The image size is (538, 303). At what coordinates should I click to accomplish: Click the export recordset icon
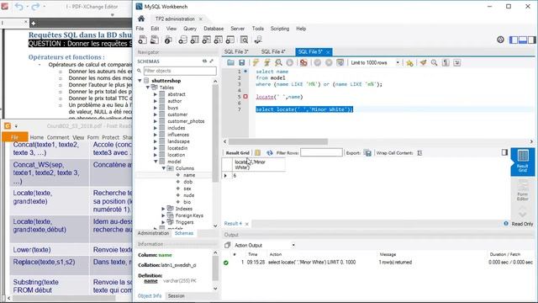click(367, 153)
